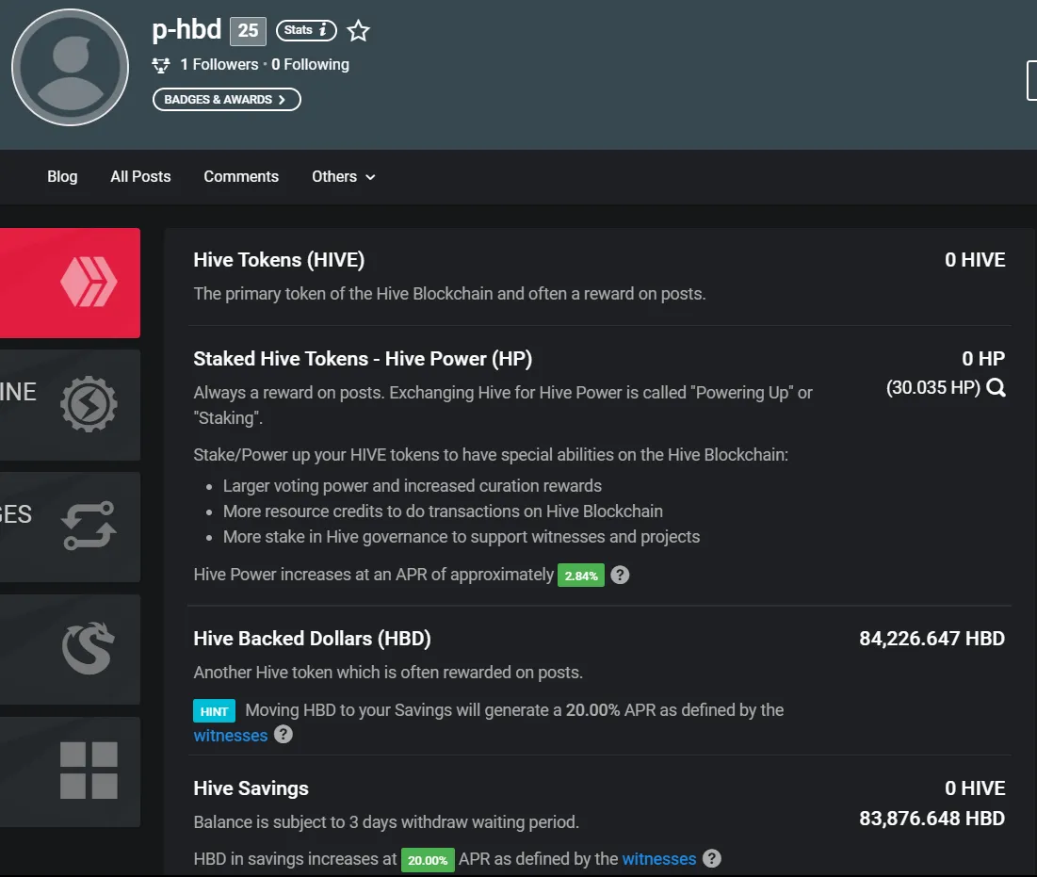
Task: Open the exchanges swap-arrows sidebar tile
Action: tap(70, 528)
